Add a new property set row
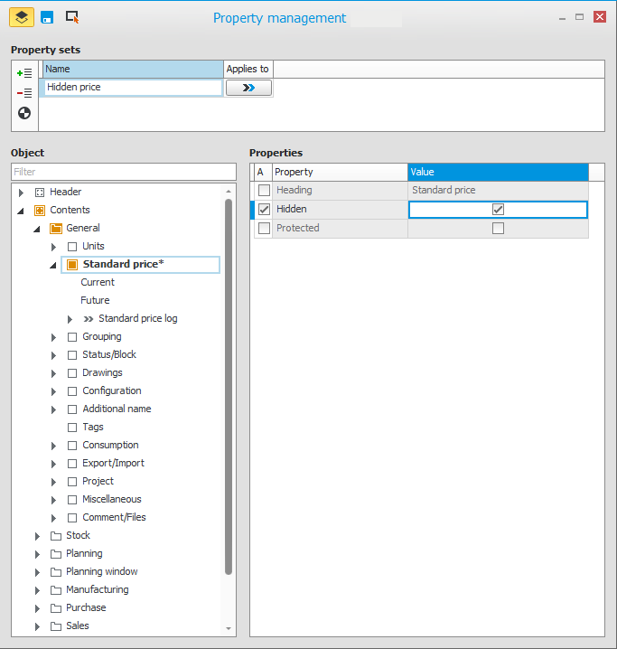The image size is (617, 649). 24,72
